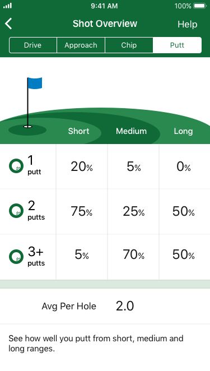Tap the Avg Per Hole 2.0 value
Viewport: 210px width, 371px height.
click(125, 306)
